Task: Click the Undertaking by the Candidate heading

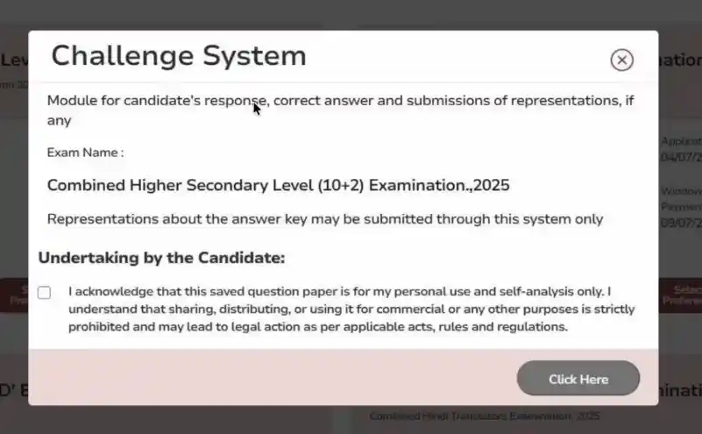Action: click(x=161, y=258)
